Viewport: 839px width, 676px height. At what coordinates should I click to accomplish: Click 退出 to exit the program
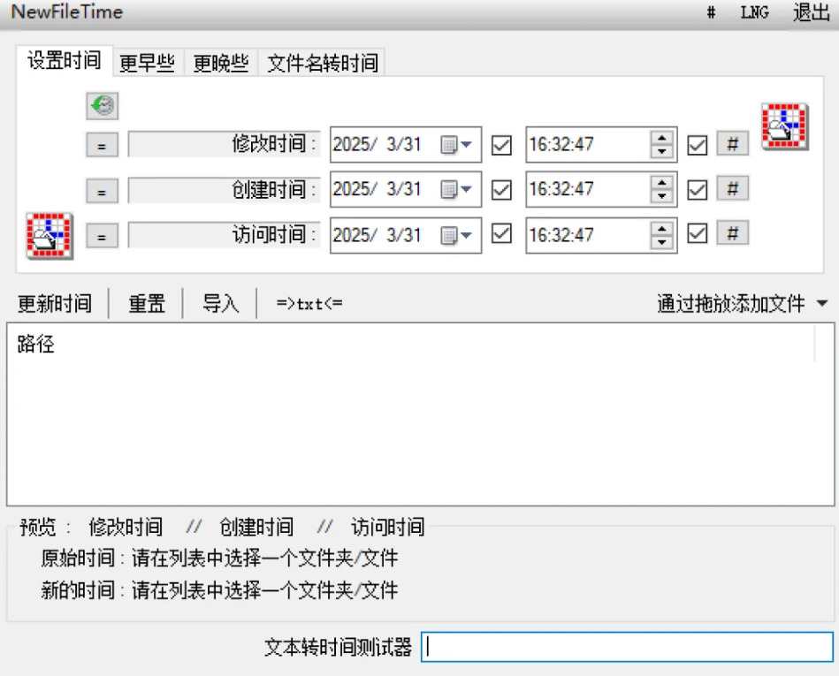(x=812, y=12)
